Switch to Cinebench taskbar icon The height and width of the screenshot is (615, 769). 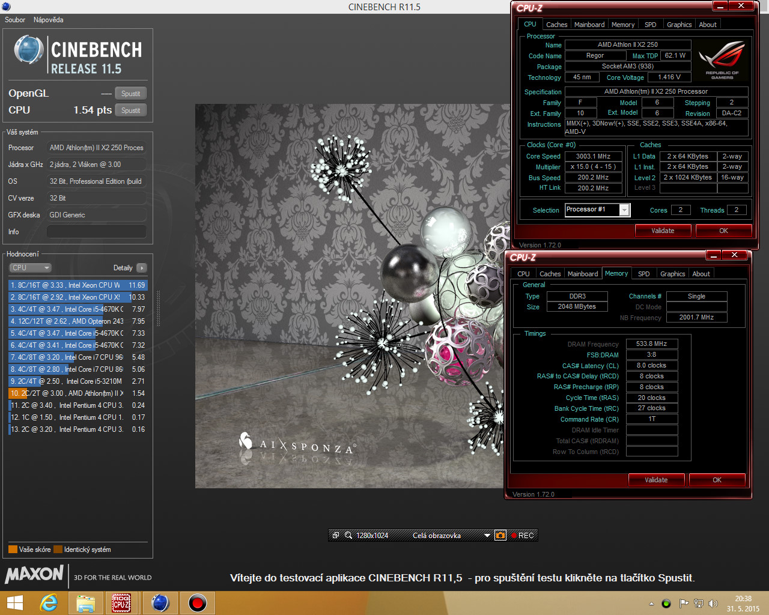point(160,603)
